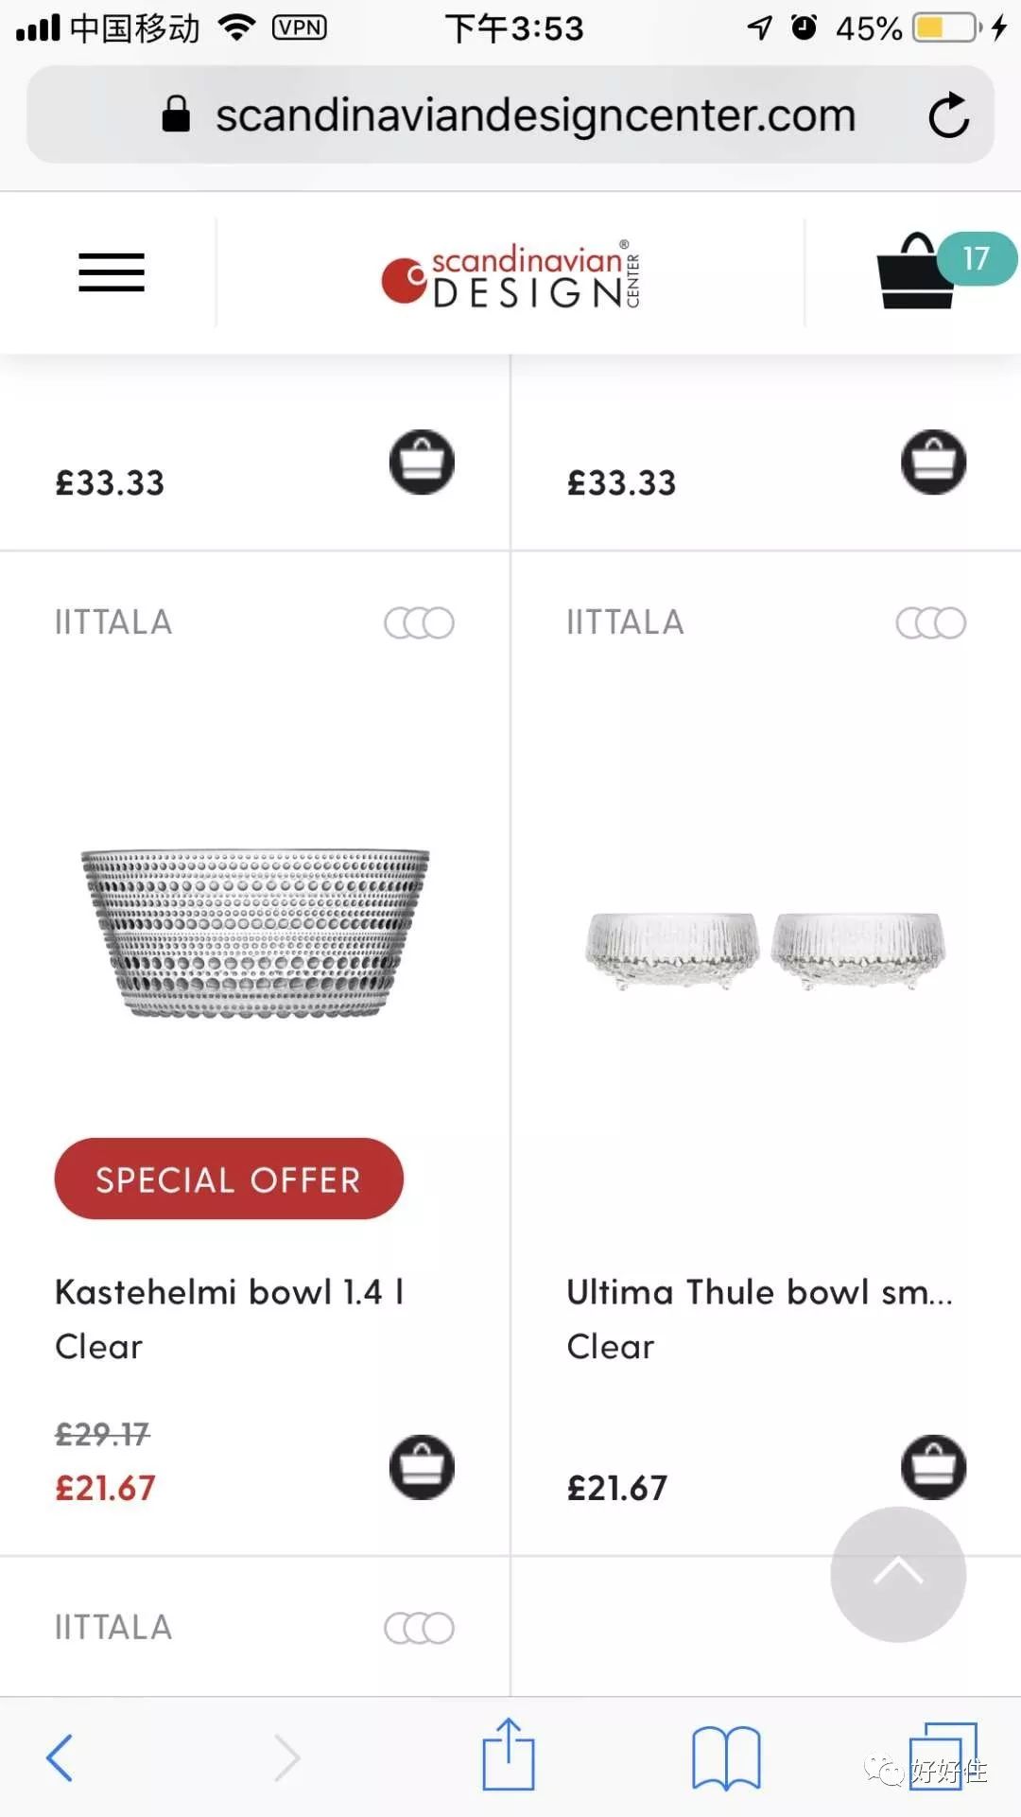View the Ultima Thule bowl product image
Screen dimensions: 1021x1817
click(765, 949)
